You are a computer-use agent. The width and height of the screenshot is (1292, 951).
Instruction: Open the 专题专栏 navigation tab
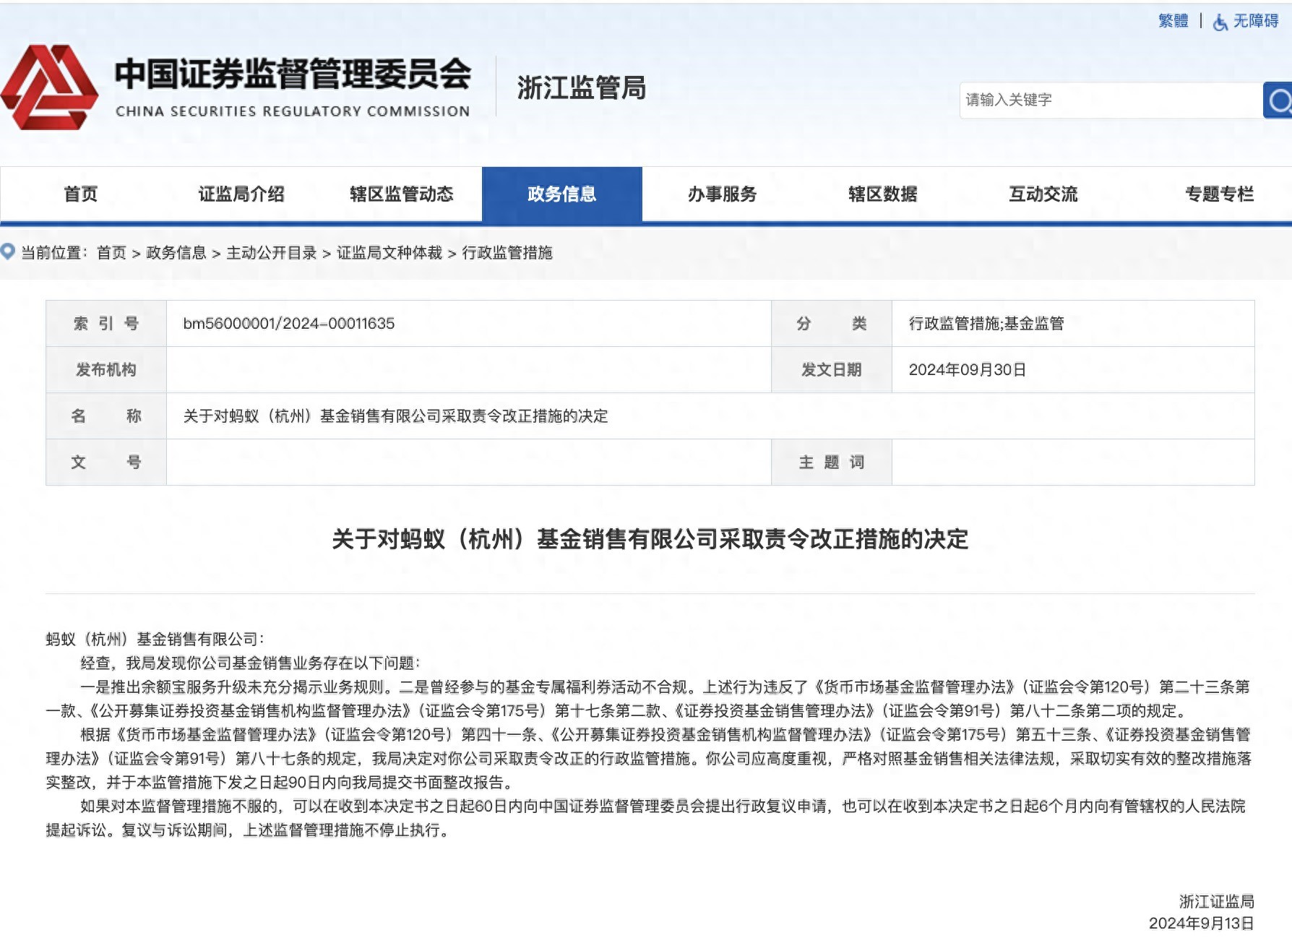(1219, 194)
